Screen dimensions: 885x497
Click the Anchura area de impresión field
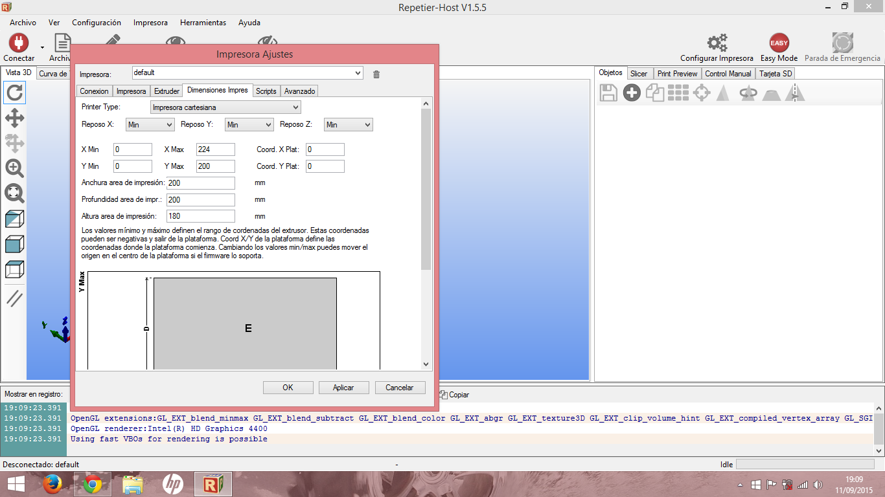[x=201, y=183]
